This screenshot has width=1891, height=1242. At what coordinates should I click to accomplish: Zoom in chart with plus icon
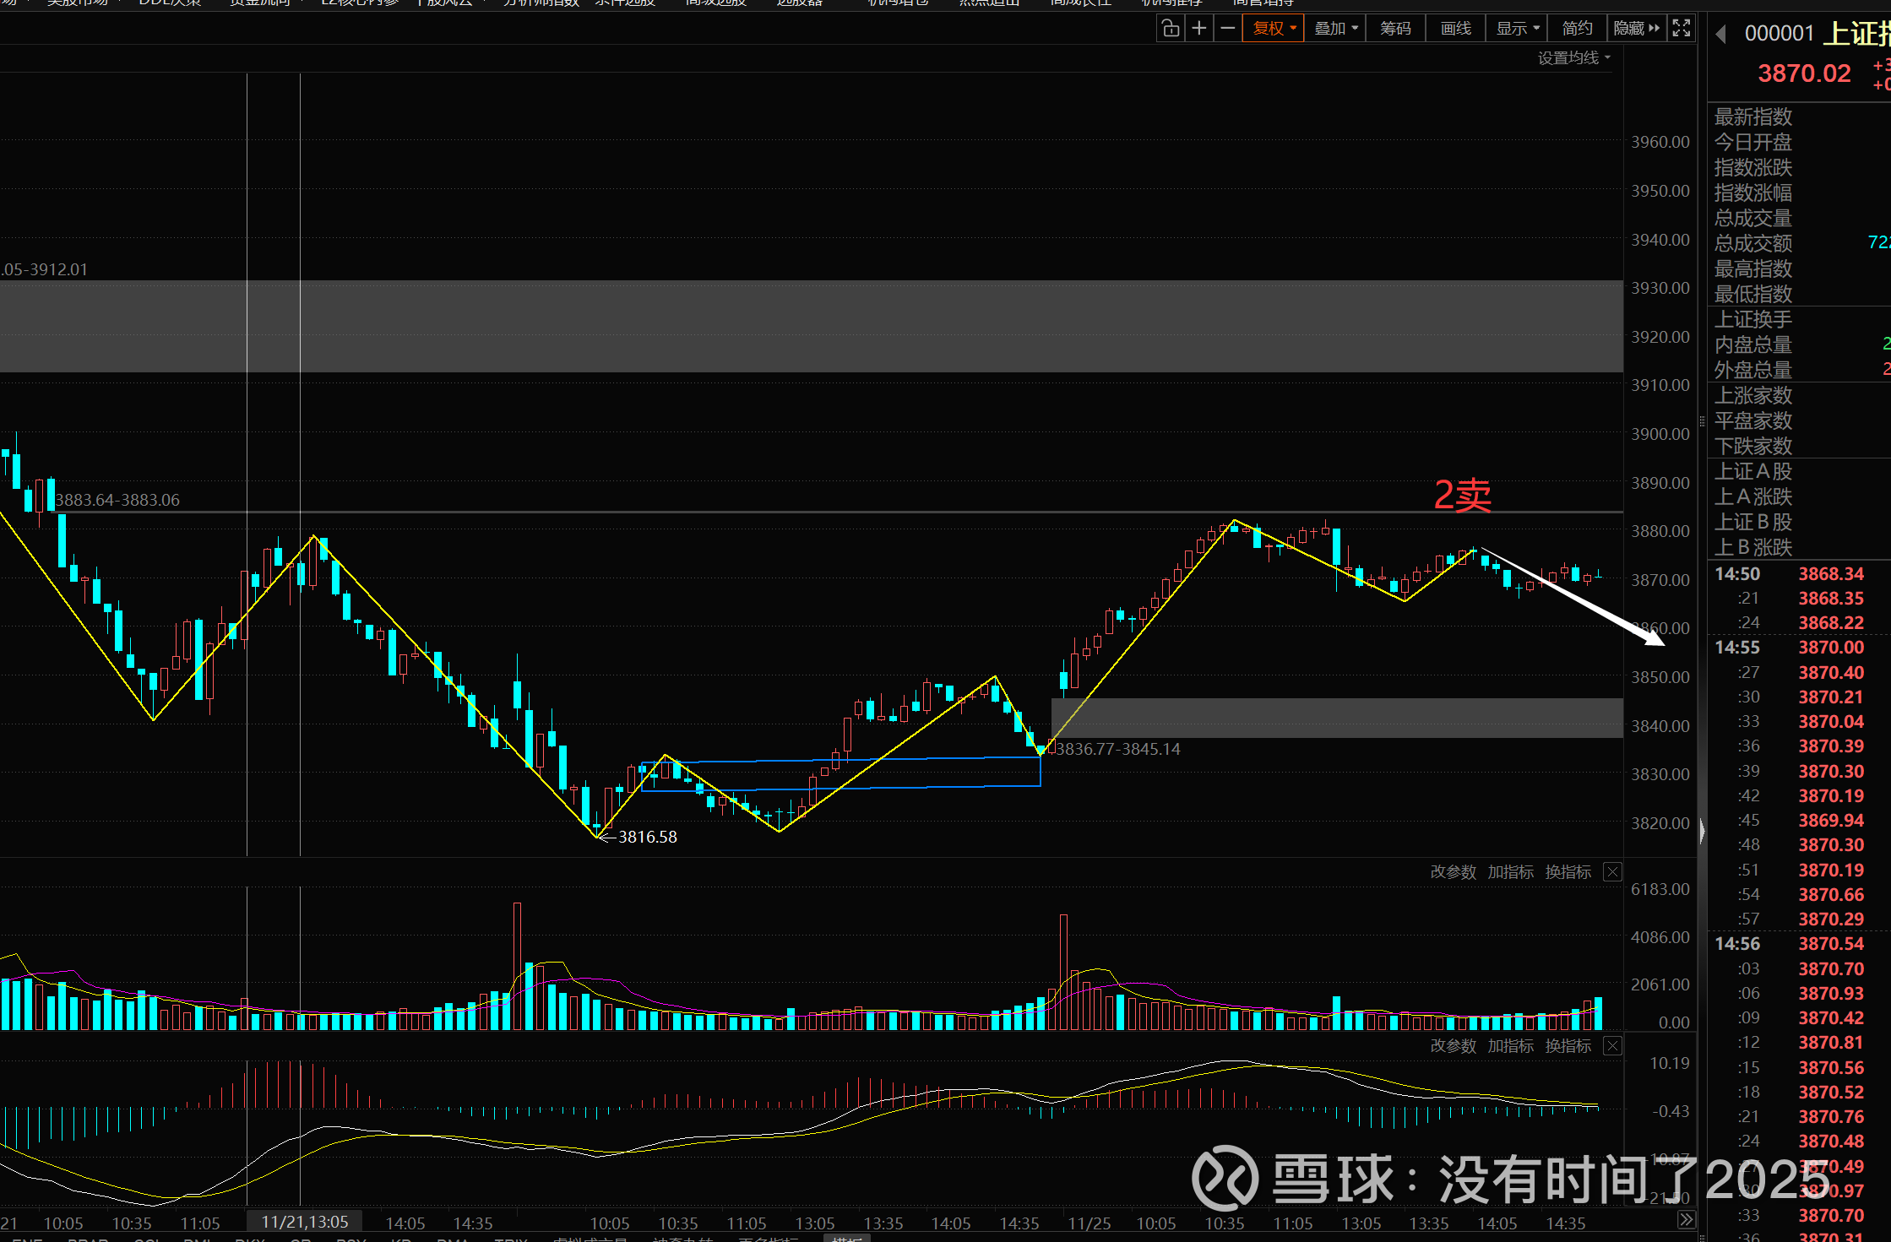tap(1199, 29)
